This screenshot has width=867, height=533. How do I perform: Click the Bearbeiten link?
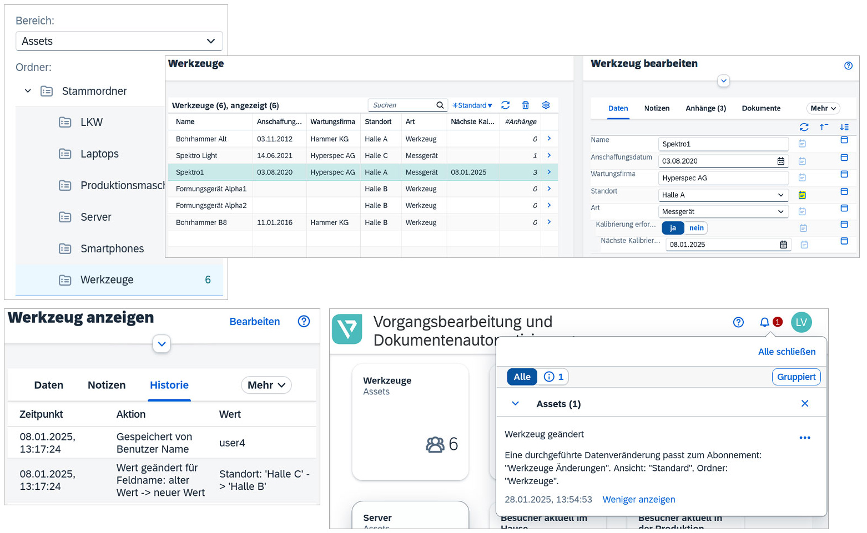click(x=254, y=322)
